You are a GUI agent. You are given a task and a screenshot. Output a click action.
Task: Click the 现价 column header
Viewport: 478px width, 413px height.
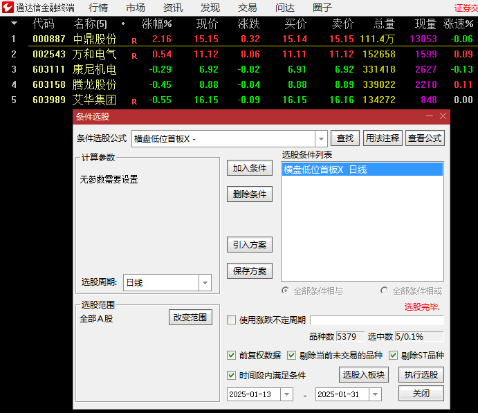(208, 24)
